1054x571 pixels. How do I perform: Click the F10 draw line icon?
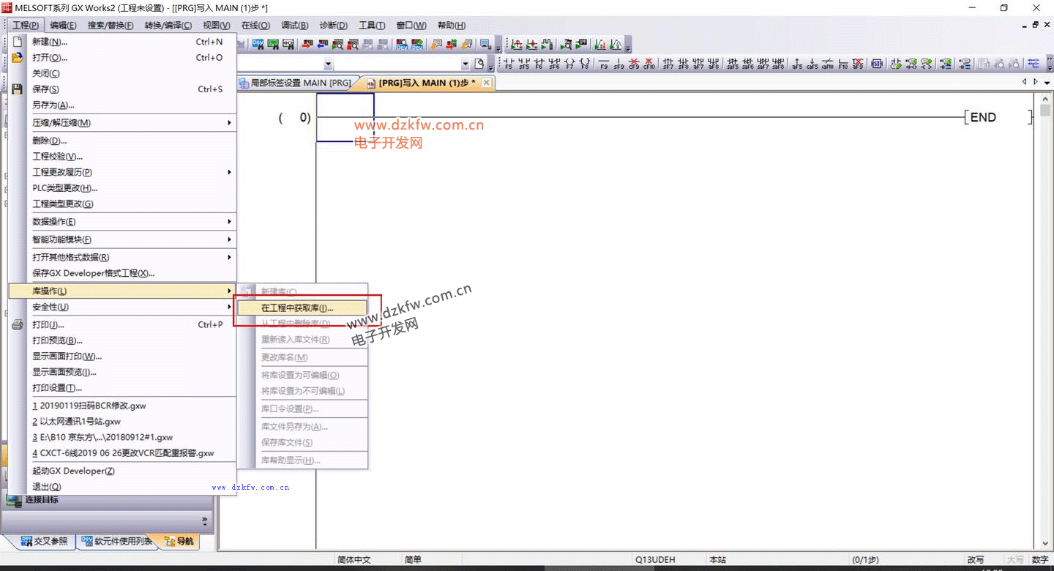tap(842, 64)
